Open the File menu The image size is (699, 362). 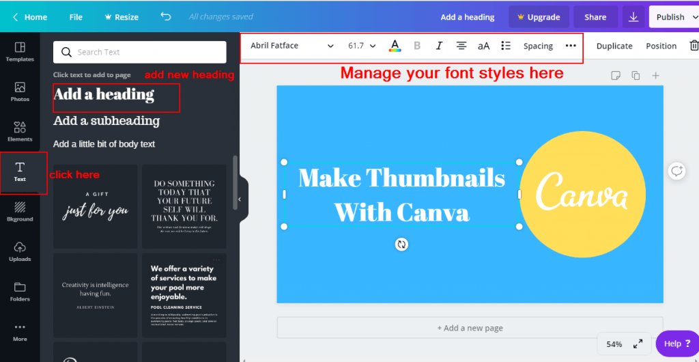76,17
